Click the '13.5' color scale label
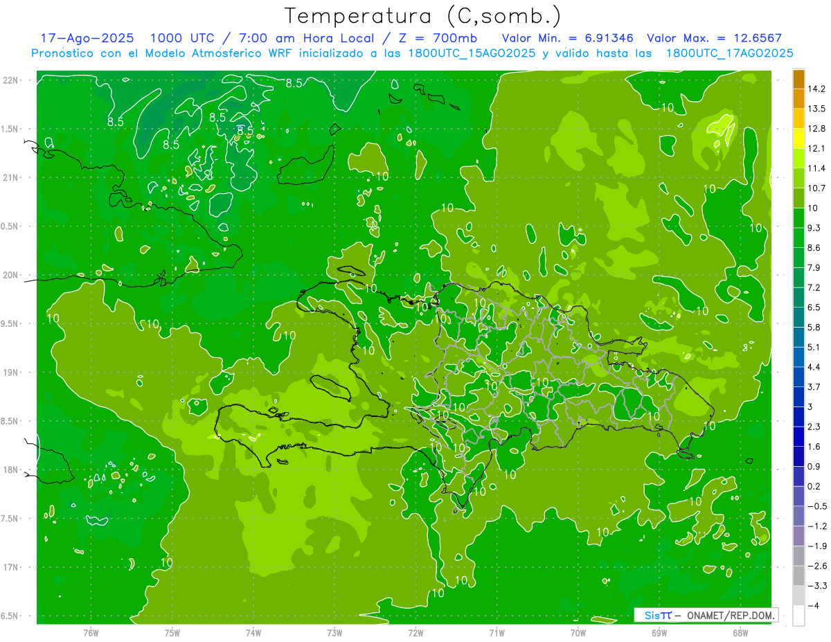 pyautogui.click(x=816, y=109)
